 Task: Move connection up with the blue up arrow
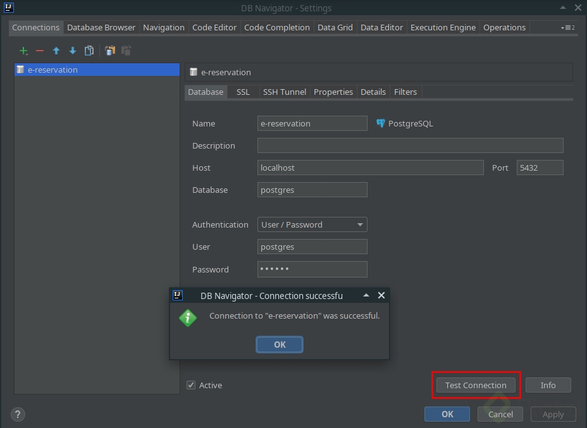click(56, 51)
